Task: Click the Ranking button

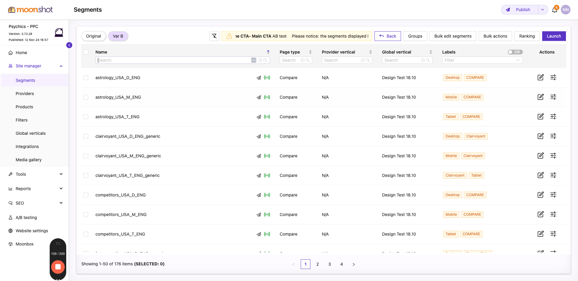Action: (527, 36)
